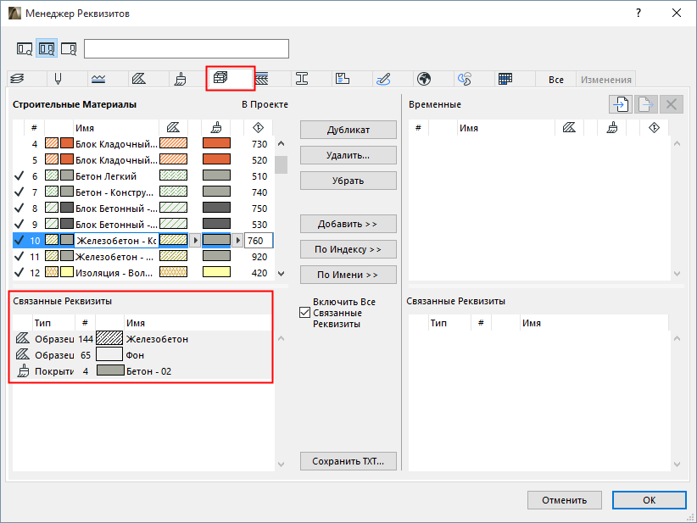
Task: Switch to the Все tab
Action: (x=555, y=80)
